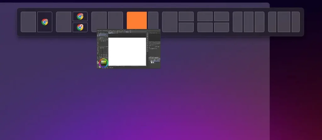Select the top-right quadrant of the four-grid layout
322x140 pixels.
tap(221, 17)
